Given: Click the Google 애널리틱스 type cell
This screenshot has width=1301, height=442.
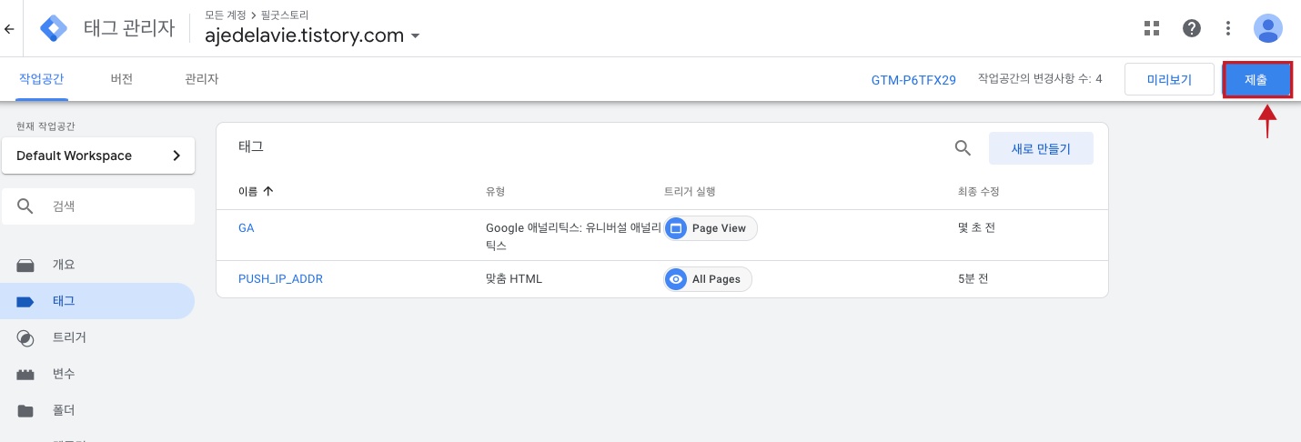Looking at the screenshot, I should click(x=573, y=236).
